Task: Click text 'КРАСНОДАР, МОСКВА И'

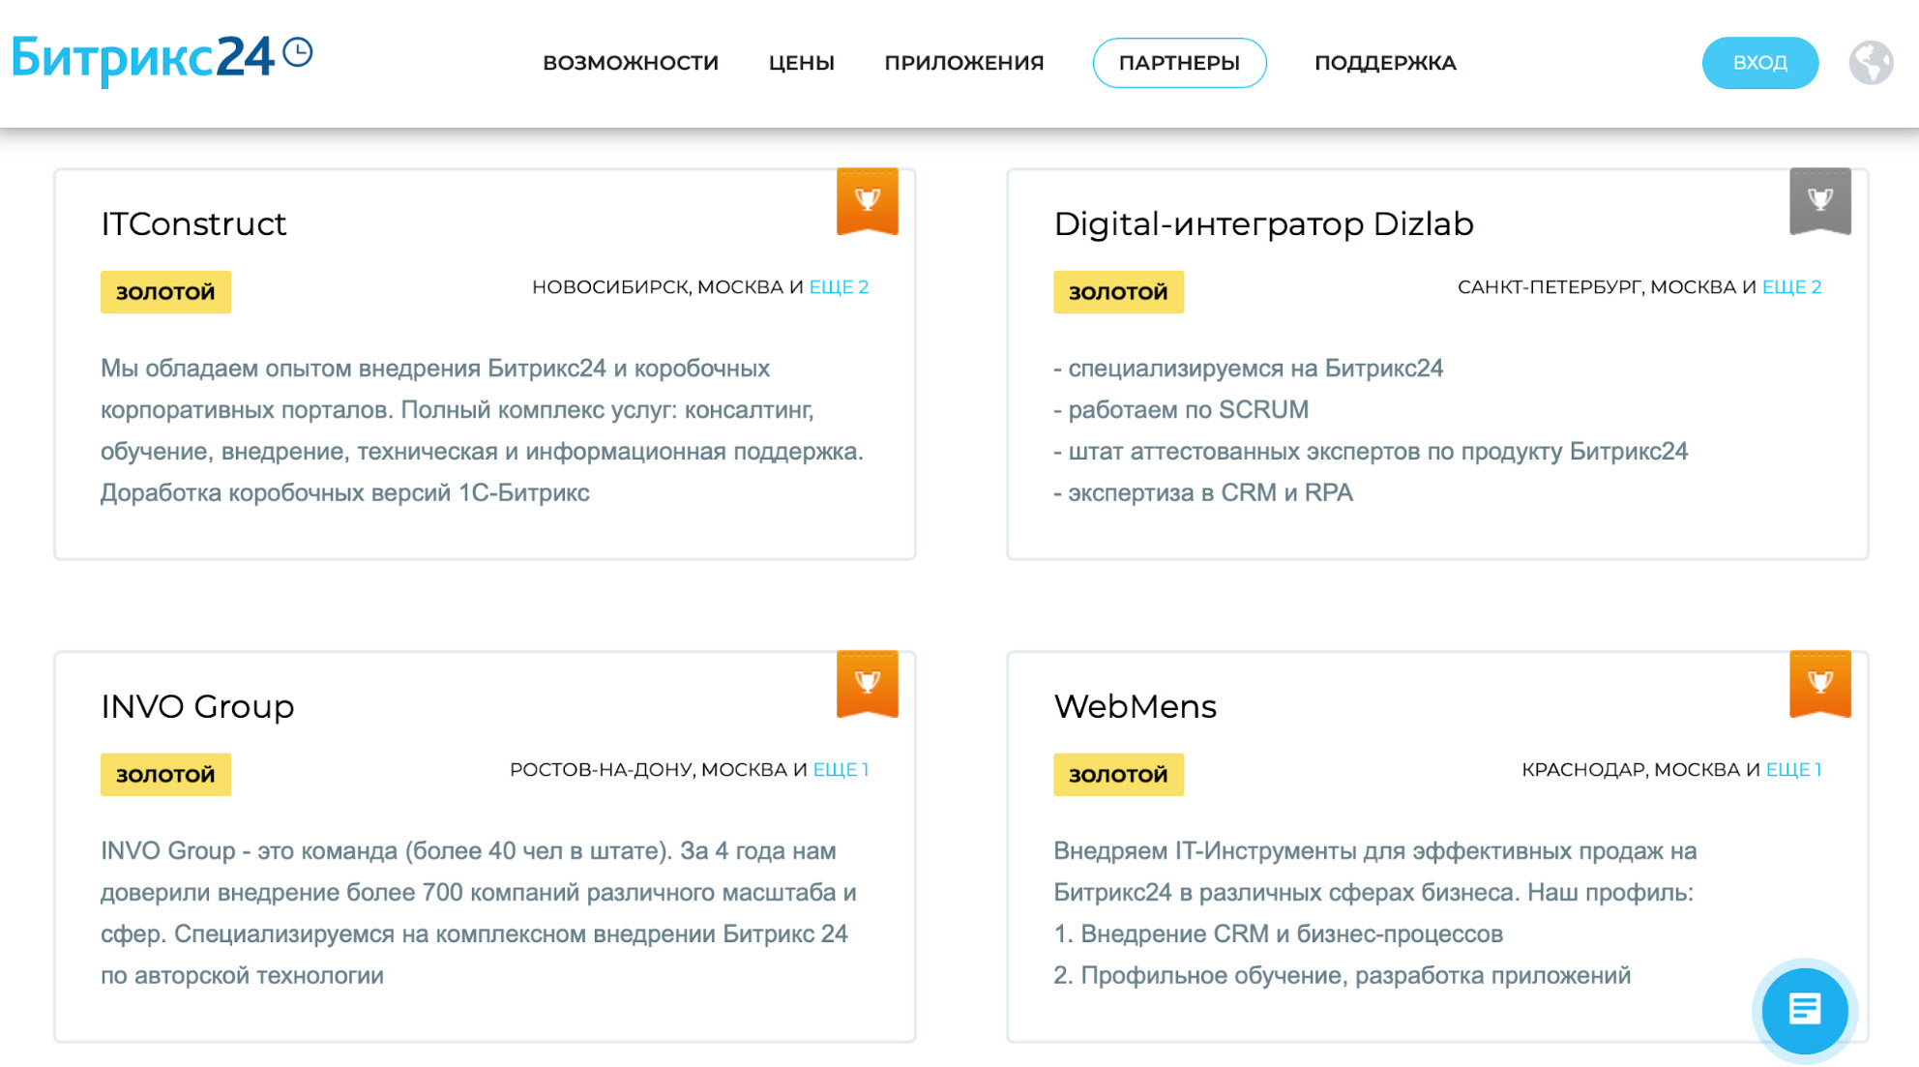Action: tap(1641, 770)
